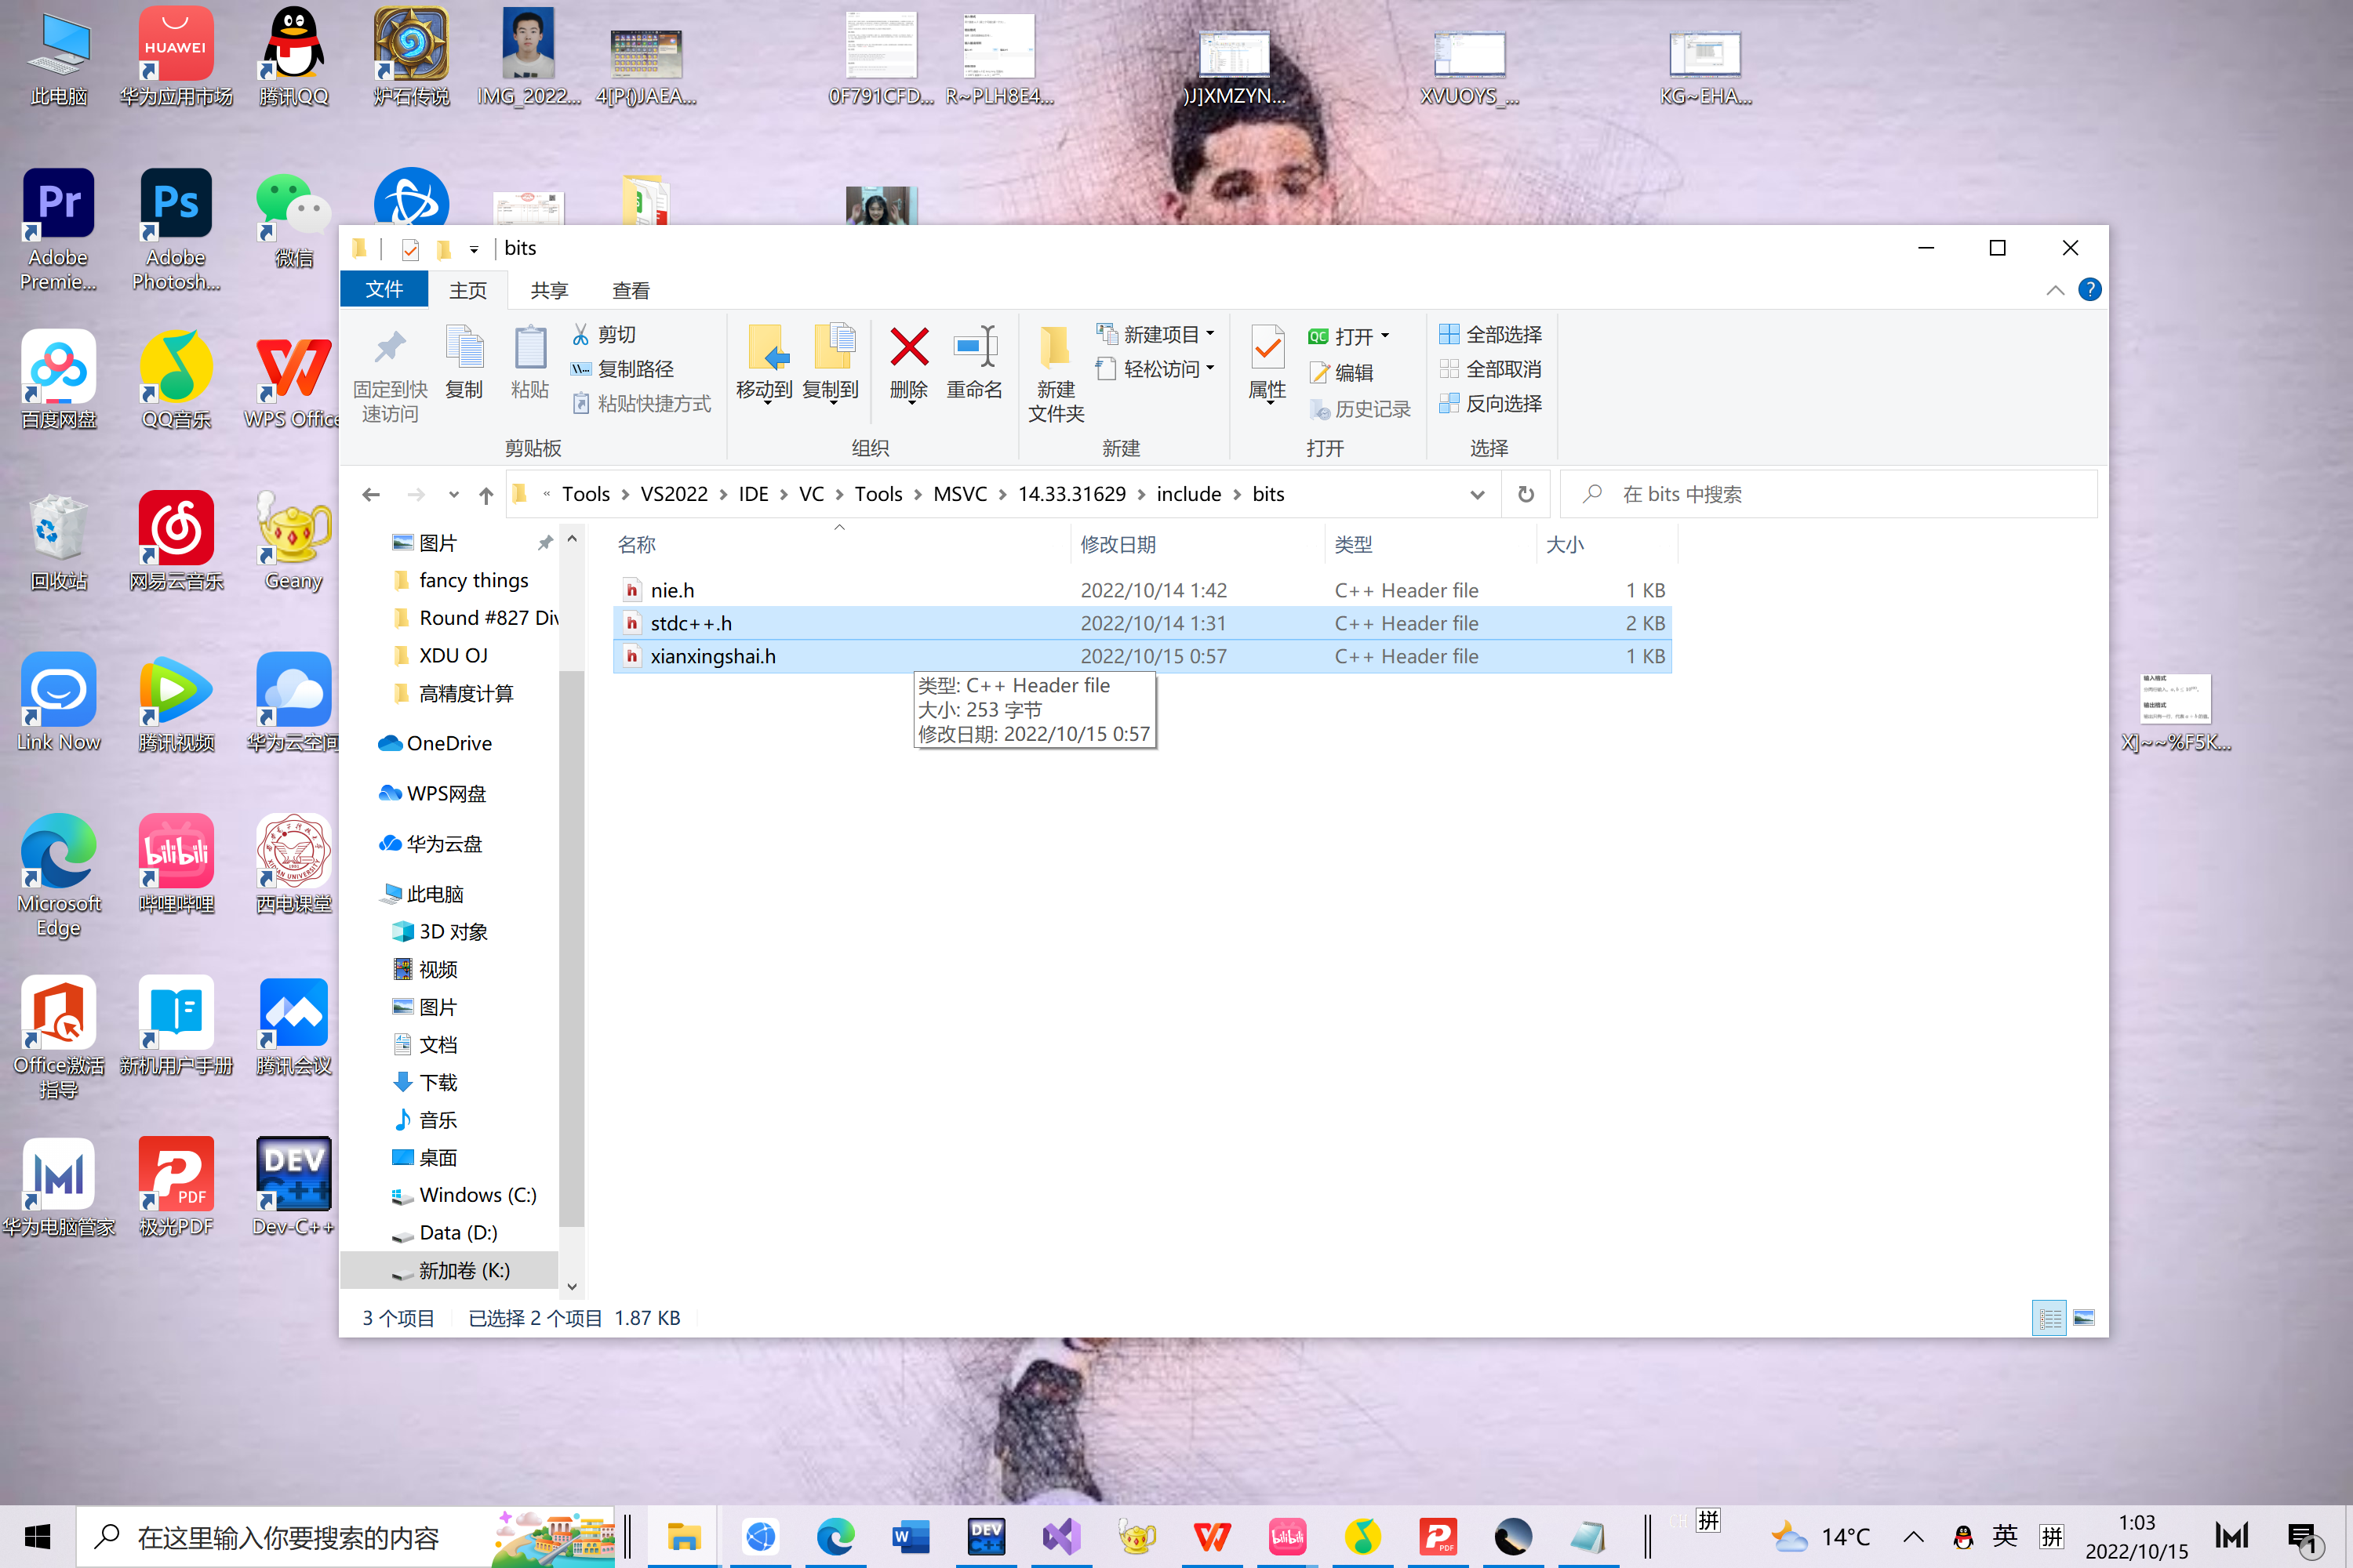Click Invert selection (反向选择)
Screen dimensions: 2353x1568
click(1489, 404)
